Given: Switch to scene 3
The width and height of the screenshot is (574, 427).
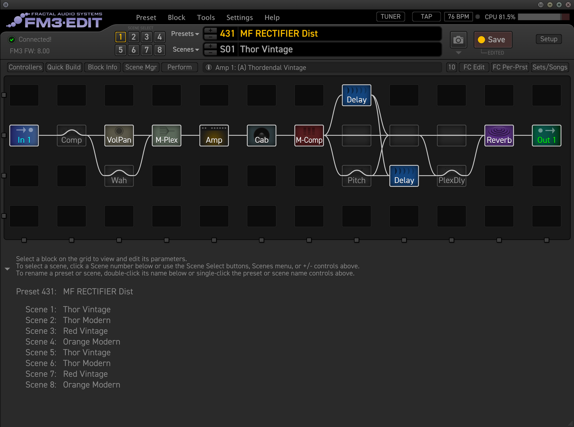Looking at the screenshot, I should [147, 37].
